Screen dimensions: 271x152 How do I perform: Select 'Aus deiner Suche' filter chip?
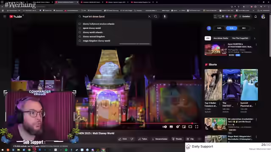click(x=221, y=38)
